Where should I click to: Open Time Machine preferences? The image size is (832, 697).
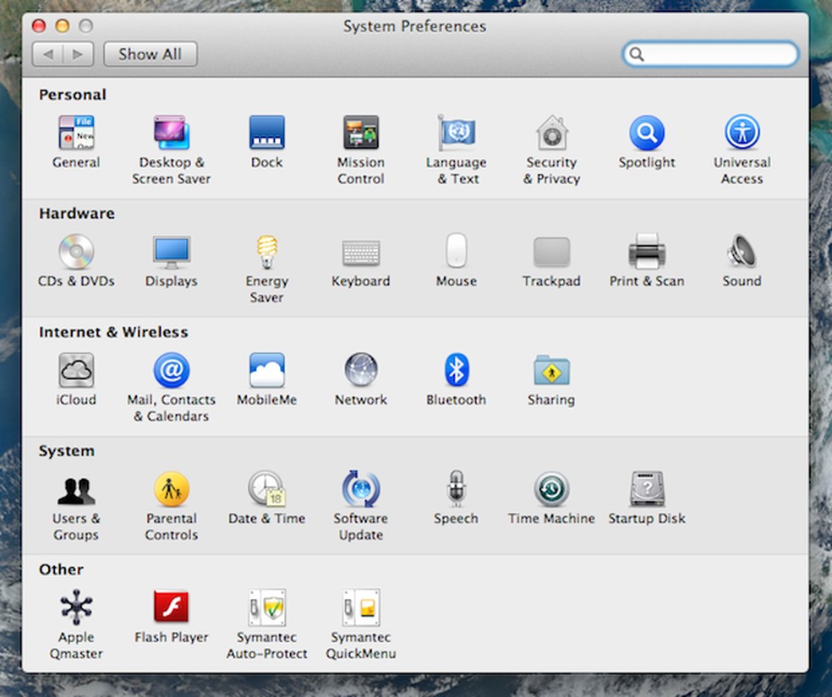[551, 489]
